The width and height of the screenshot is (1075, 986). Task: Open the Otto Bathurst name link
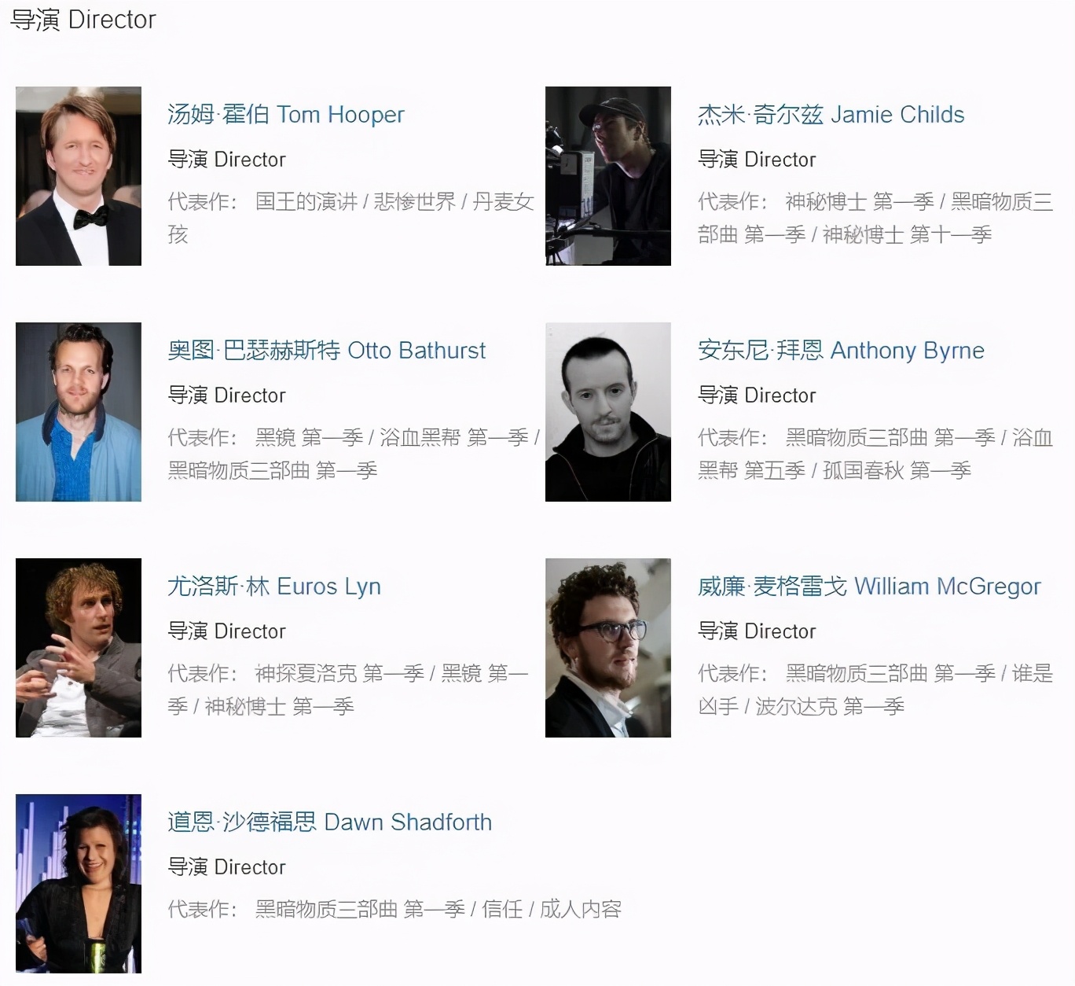coord(327,351)
